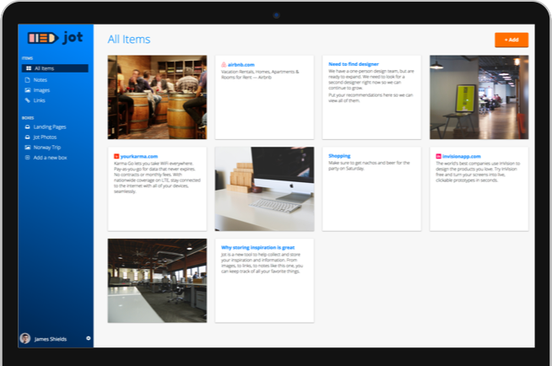552x366 pixels.
Task: Switch to Images in the sidebar
Action: pos(41,90)
